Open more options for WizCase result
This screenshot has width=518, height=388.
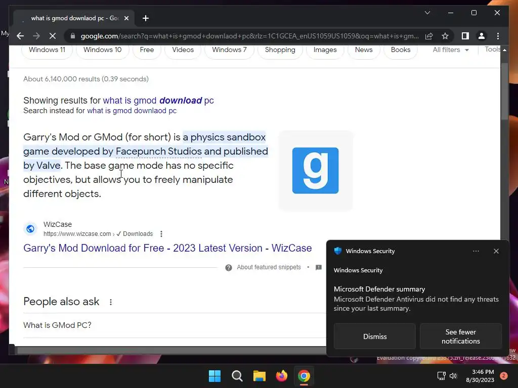[161, 234]
